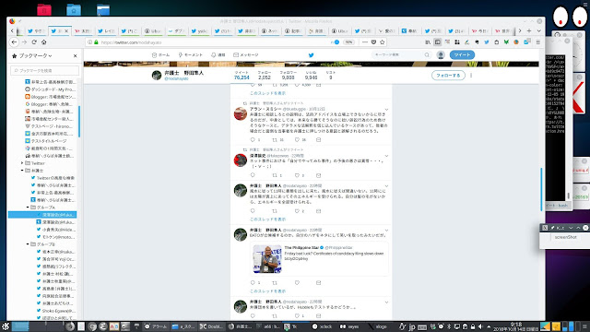Collapse the グループA bookmark folder

coord(28,207)
